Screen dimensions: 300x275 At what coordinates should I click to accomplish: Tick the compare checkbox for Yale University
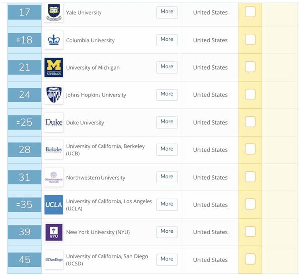point(250,12)
